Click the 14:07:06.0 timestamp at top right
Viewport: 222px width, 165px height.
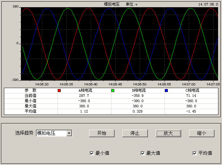tap(208, 4)
